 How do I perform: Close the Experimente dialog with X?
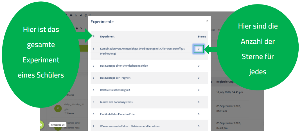point(207,21)
